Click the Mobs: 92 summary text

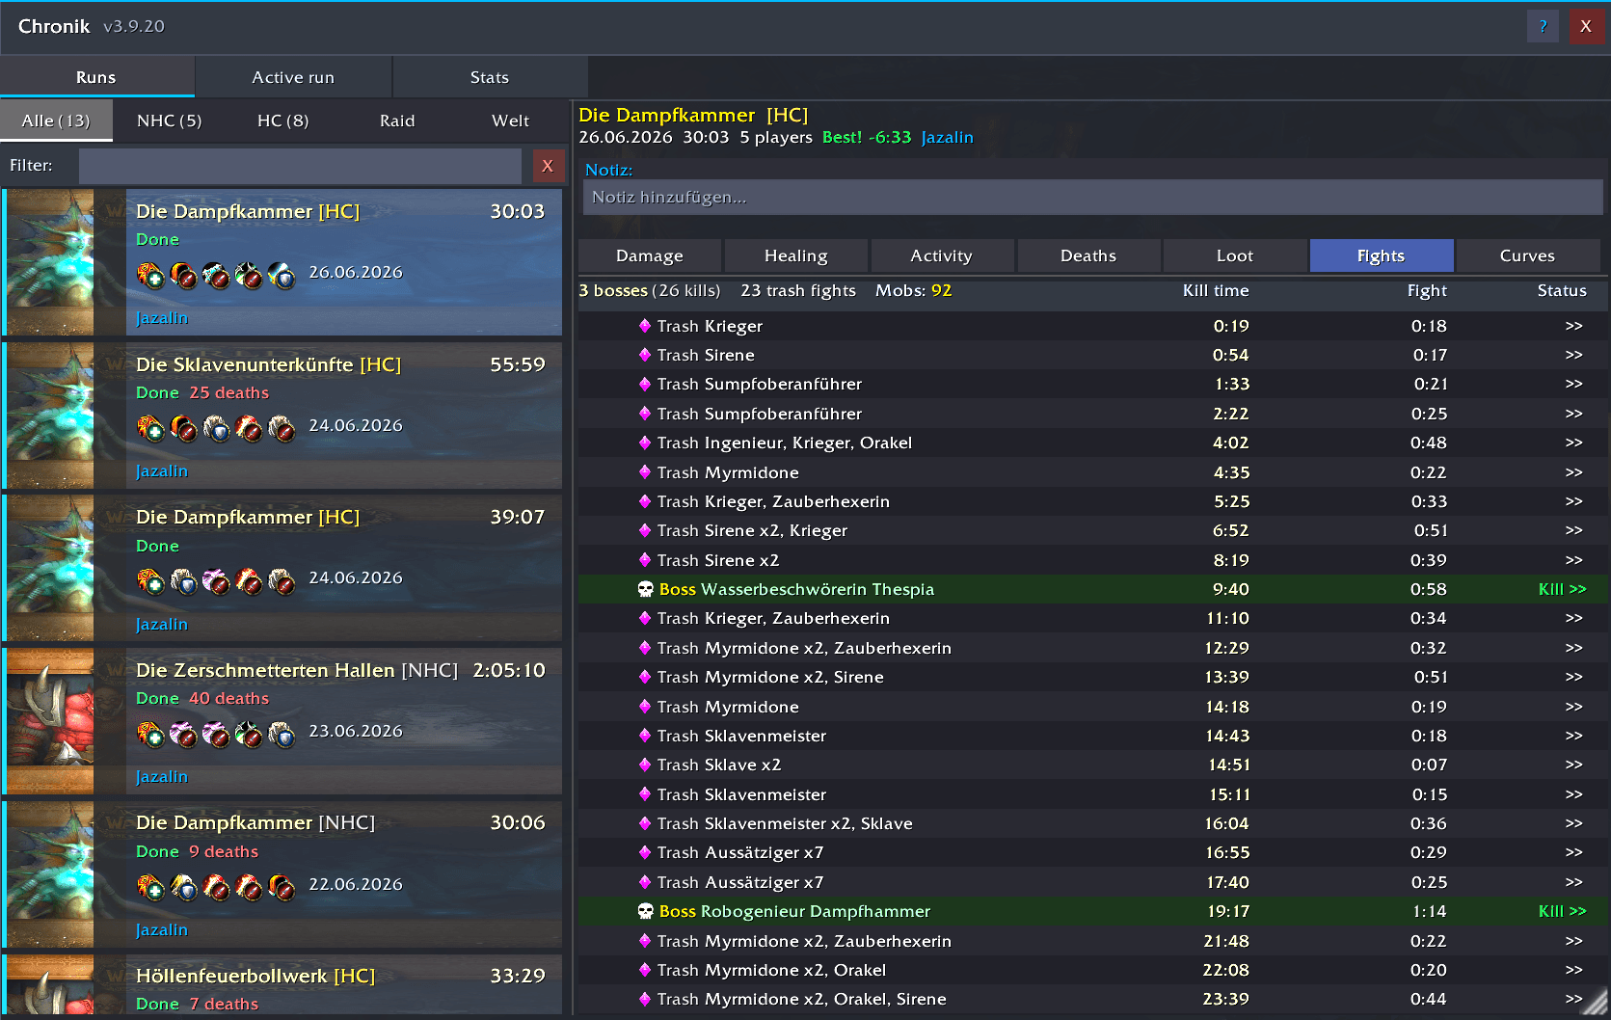coord(913,290)
